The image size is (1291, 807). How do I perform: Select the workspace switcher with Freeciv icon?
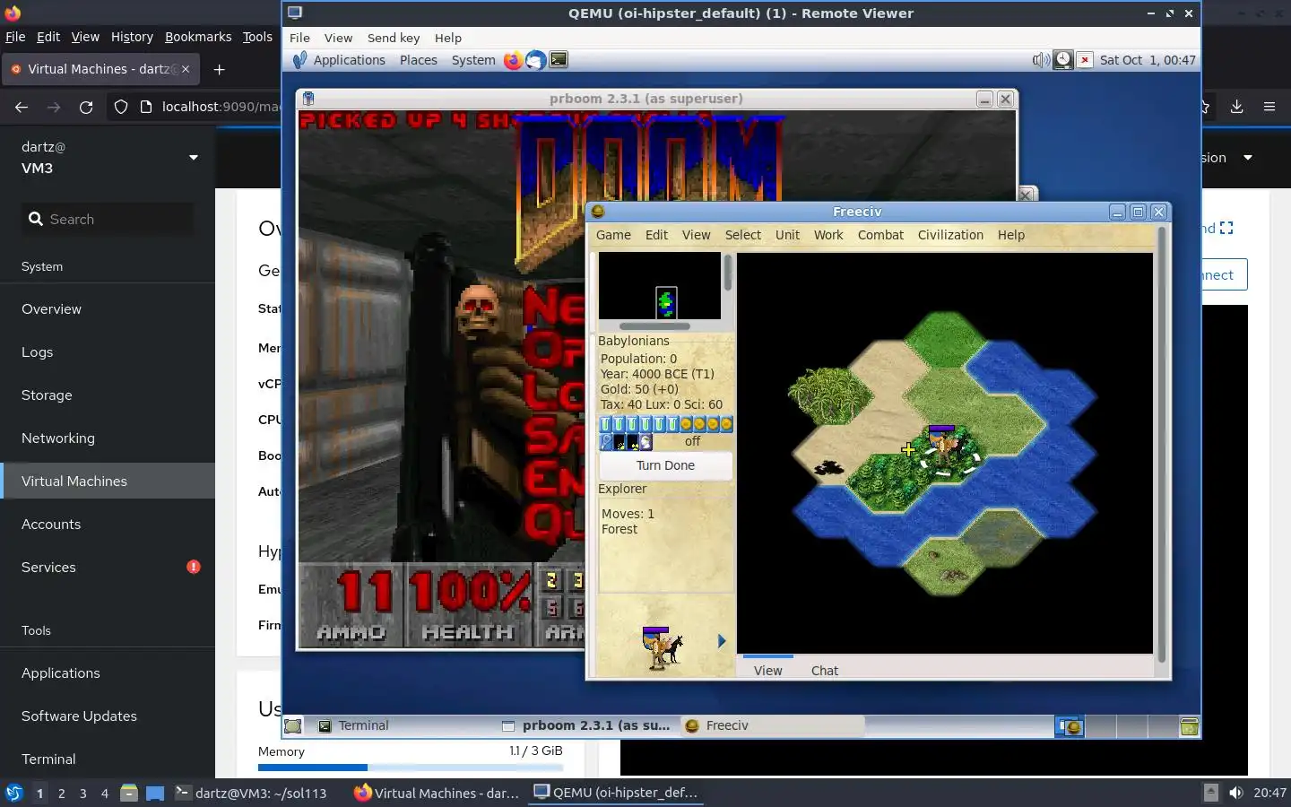tap(1070, 726)
